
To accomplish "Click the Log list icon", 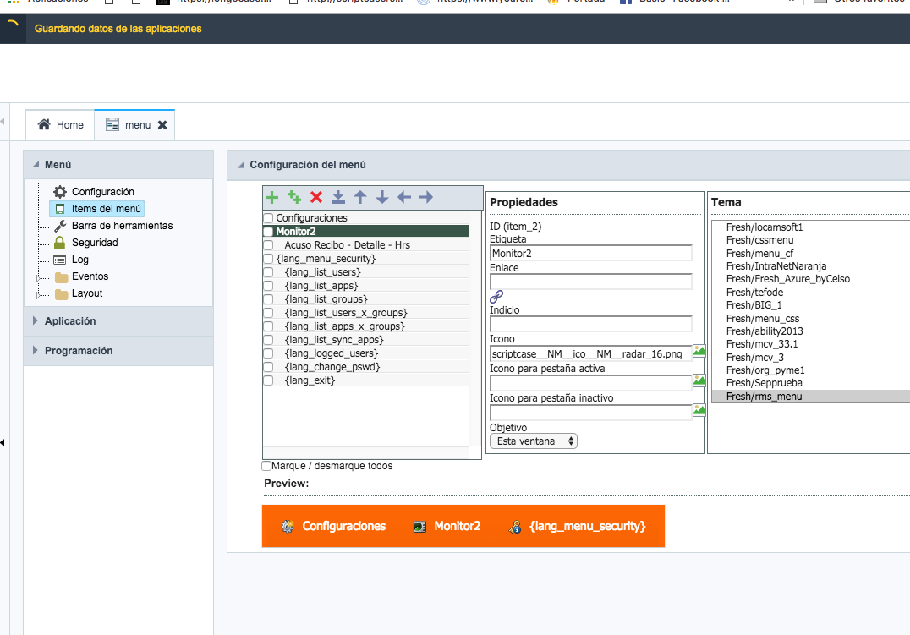I will (60, 260).
